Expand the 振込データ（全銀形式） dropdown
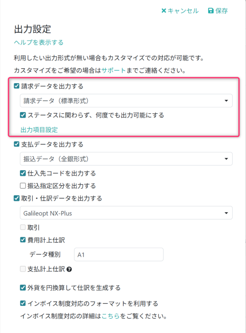This screenshot has width=246, height=333. pos(126,159)
